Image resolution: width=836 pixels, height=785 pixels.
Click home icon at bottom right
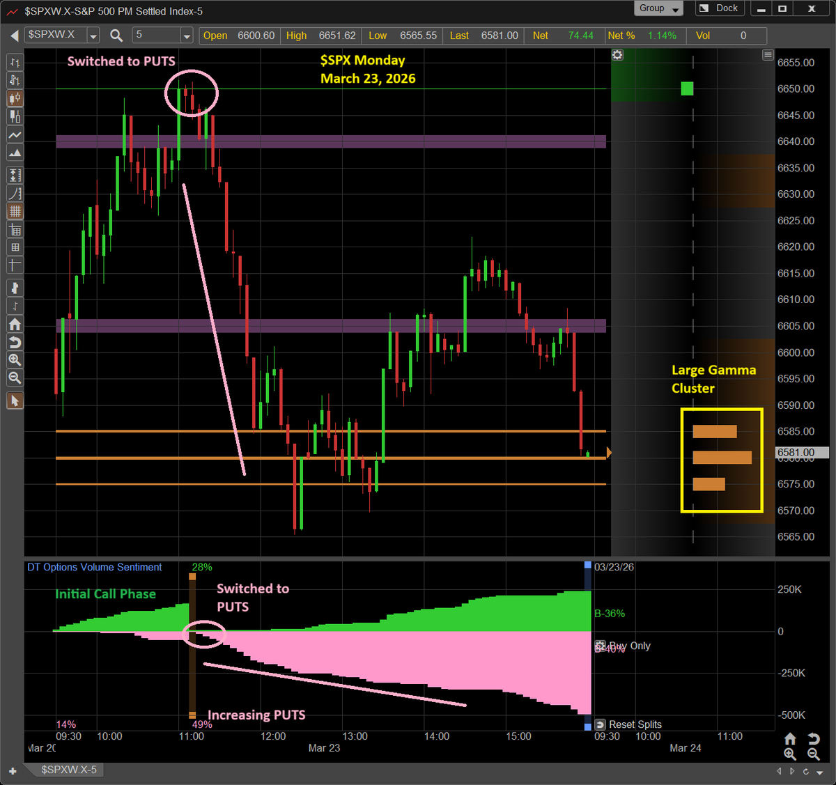click(790, 739)
